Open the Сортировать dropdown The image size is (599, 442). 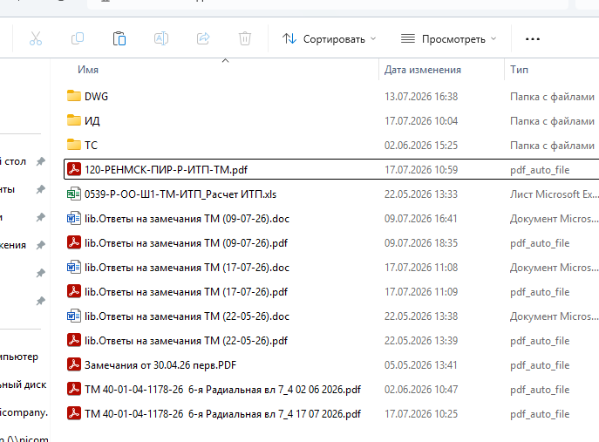point(330,39)
